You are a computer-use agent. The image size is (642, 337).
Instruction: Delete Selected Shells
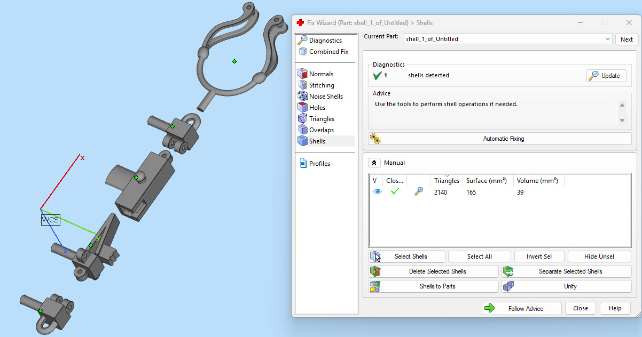pos(433,271)
